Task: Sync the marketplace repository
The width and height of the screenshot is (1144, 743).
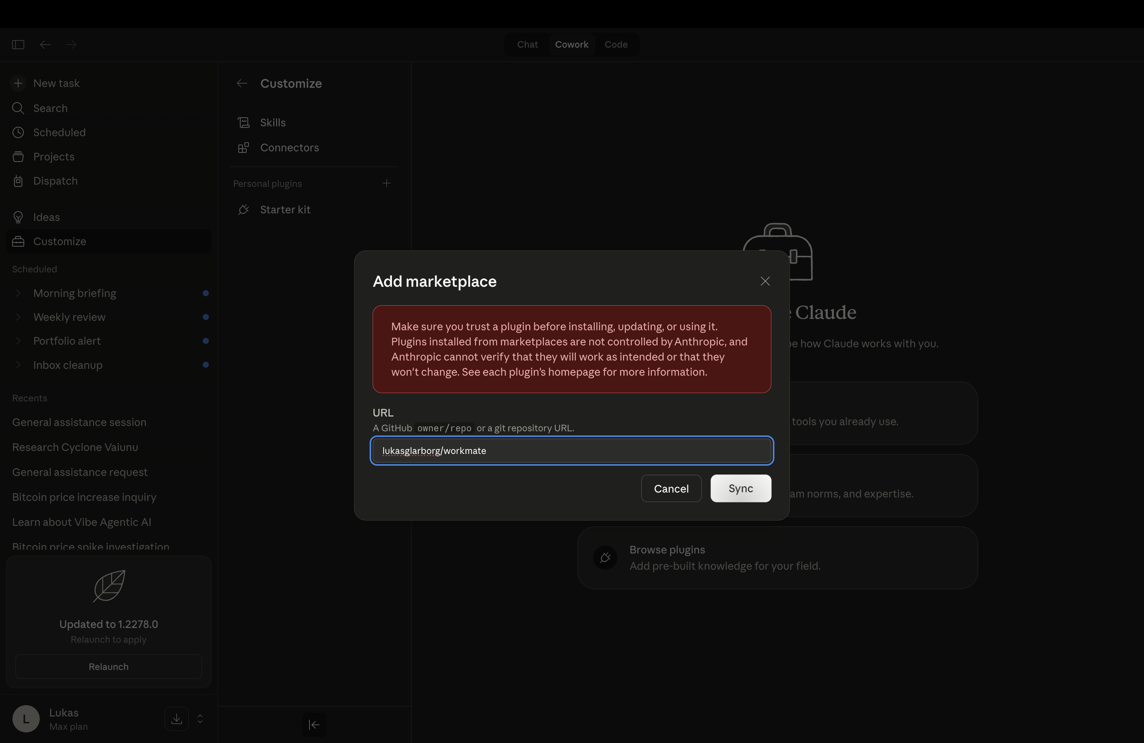Action: [740, 488]
